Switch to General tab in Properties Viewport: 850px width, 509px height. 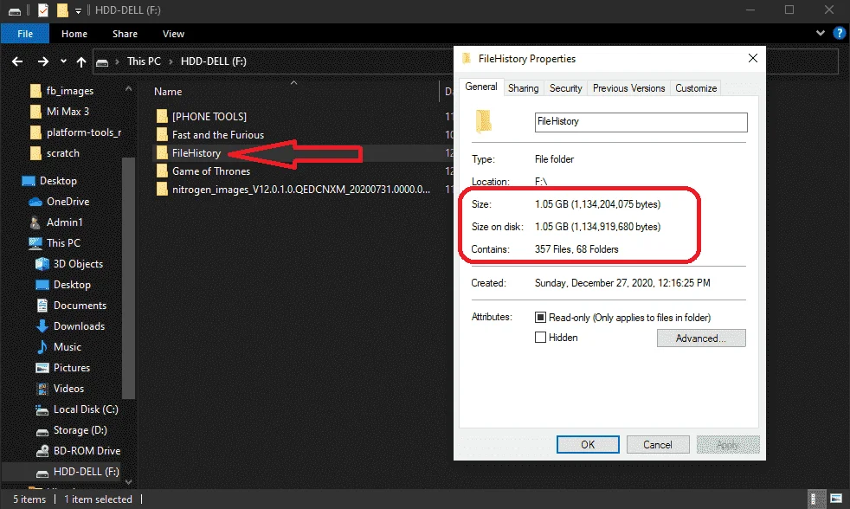[x=481, y=87]
